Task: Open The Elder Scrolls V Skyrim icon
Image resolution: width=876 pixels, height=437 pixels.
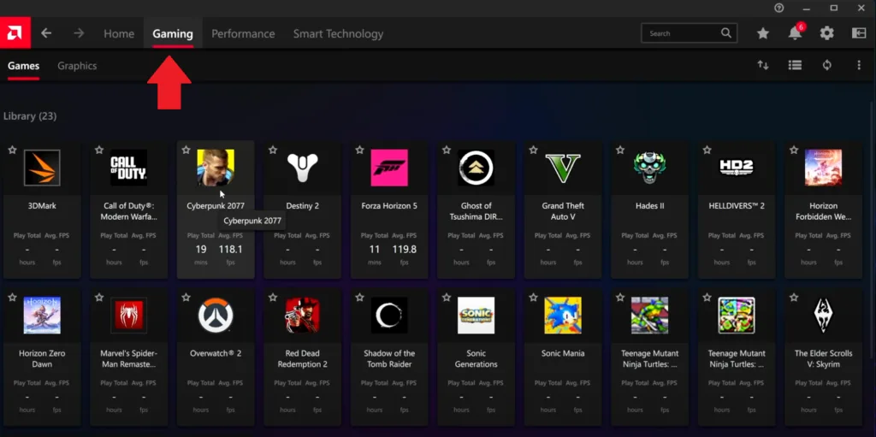Action: click(824, 316)
